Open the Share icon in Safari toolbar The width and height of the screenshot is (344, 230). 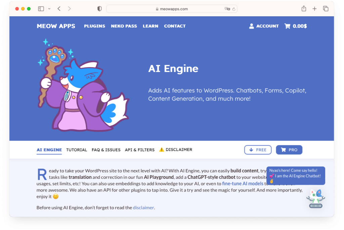pos(304,8)
